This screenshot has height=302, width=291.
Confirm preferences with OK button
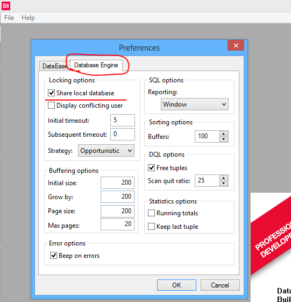click(x=176, y=285)
